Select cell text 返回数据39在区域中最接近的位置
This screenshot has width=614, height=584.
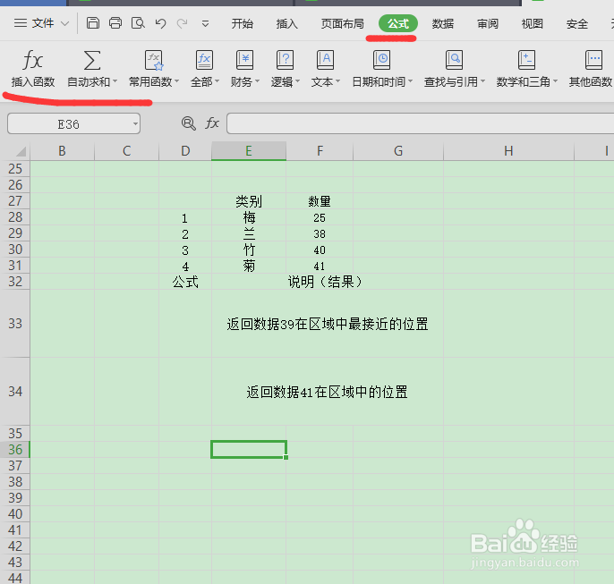328,324
